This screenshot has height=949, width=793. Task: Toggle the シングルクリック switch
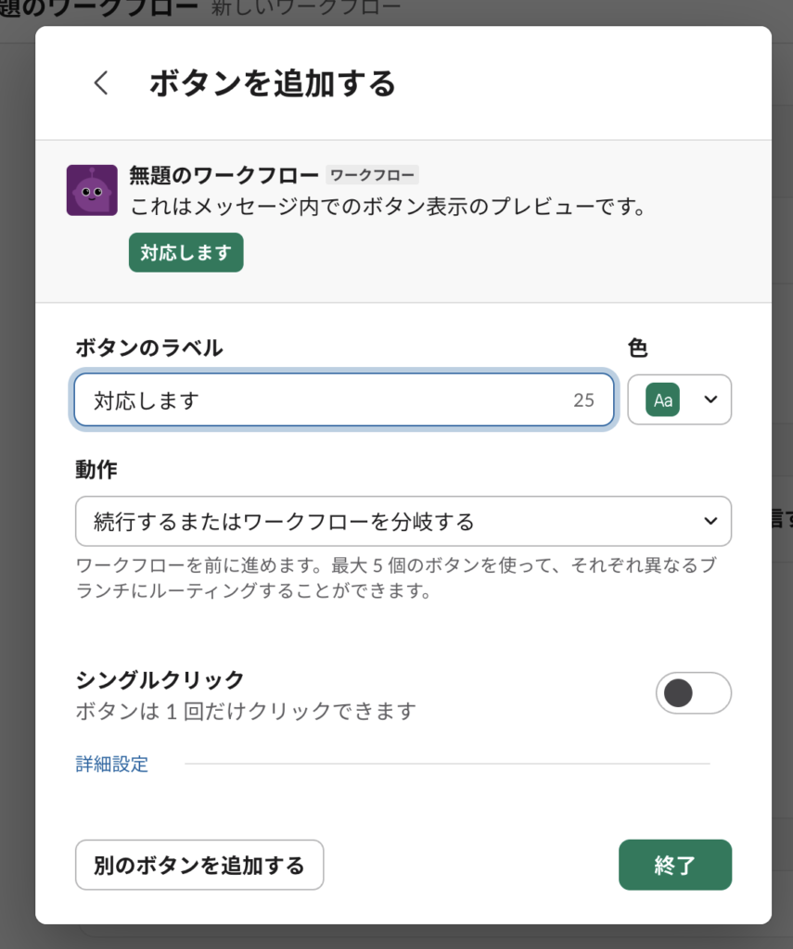pos(693,693)
